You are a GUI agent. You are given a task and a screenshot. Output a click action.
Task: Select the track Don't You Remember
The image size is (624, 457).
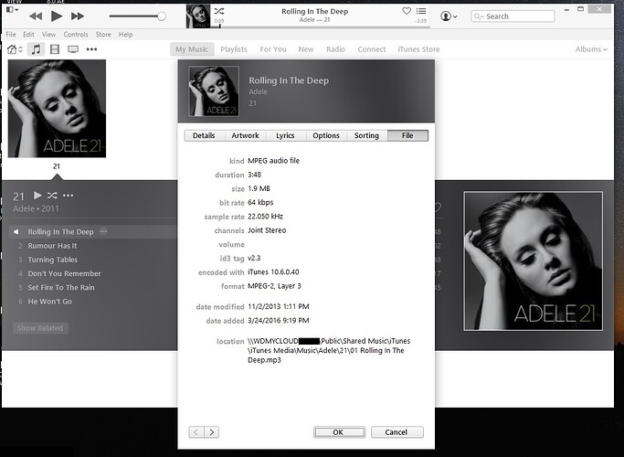click(x=64, y=273)
